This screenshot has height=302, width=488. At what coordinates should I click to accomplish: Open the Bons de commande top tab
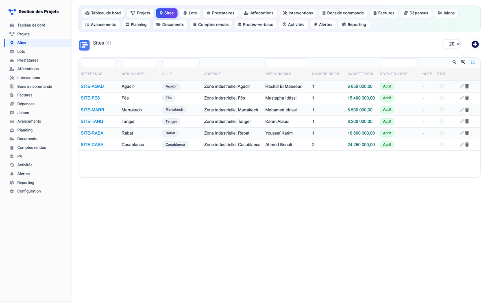pyautogui.click(x=343, y=13)
